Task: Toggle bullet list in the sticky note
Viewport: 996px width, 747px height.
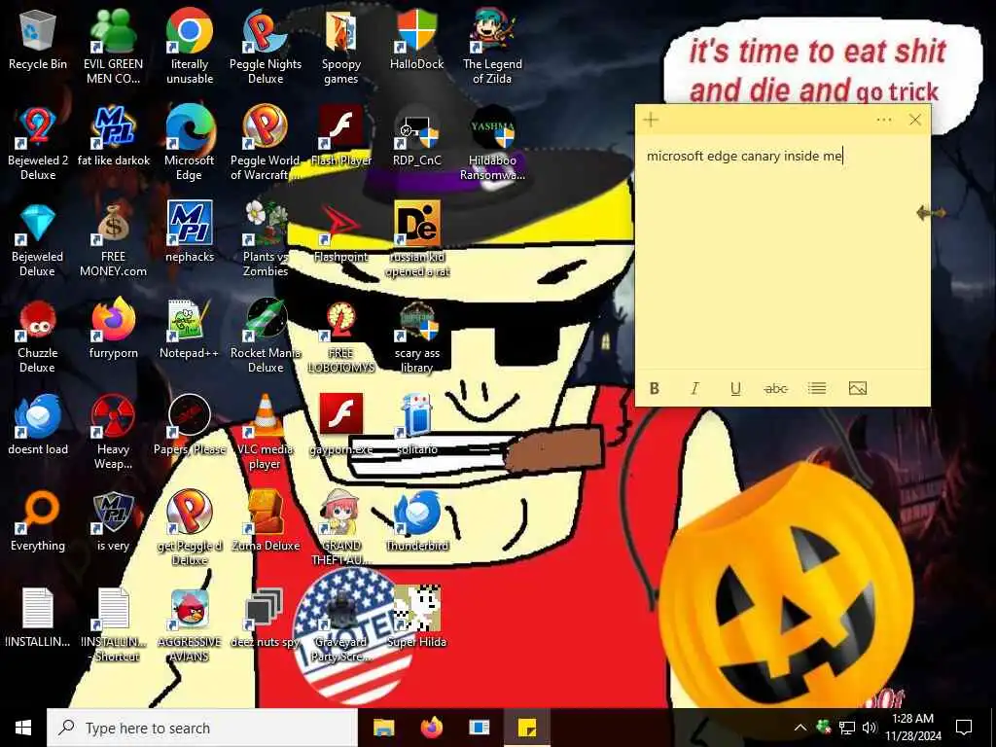Action: coord(817,388)
